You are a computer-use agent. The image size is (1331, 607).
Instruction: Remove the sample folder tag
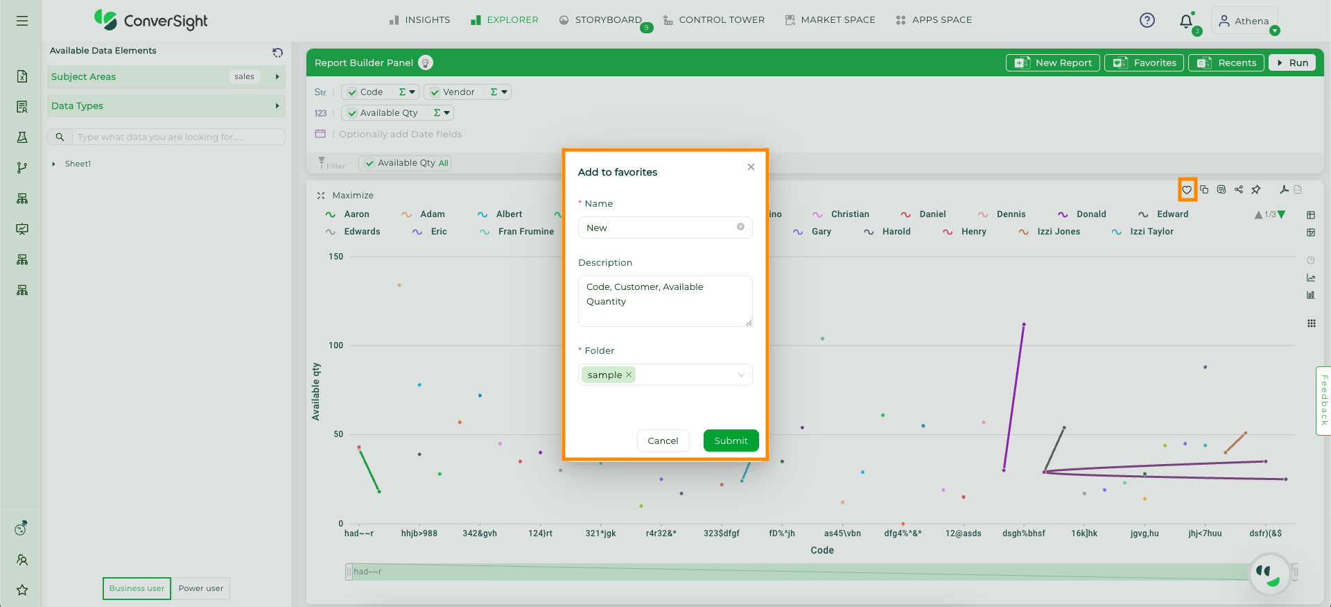(629, 375)
